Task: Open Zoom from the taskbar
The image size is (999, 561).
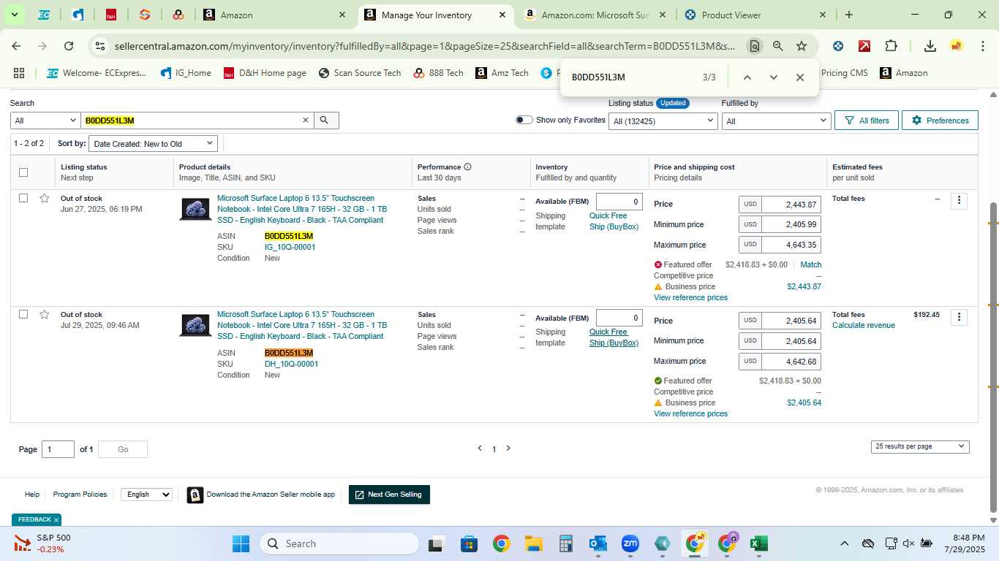Action: coord(630,543)
